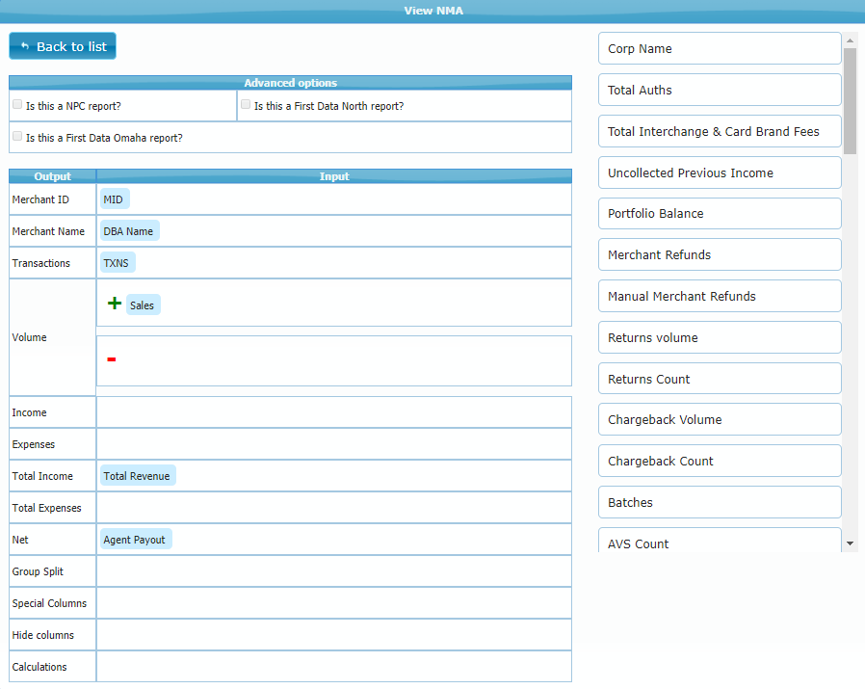The width and height of the screenshot is (865, 689).
Task: Choose the Total Auths field item
Action: [x=719, y=91]
